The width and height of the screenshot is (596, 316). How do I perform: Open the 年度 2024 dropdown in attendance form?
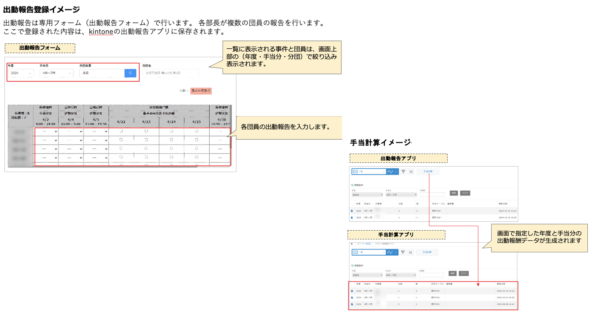21,73
